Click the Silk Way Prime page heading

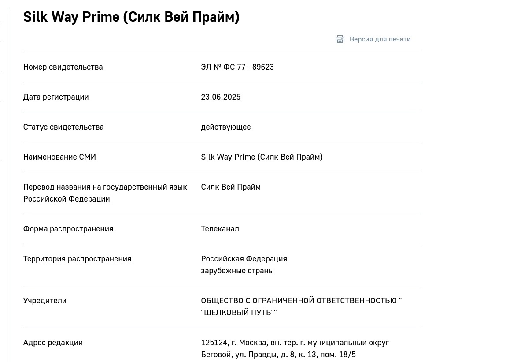(x=131, y=17)
